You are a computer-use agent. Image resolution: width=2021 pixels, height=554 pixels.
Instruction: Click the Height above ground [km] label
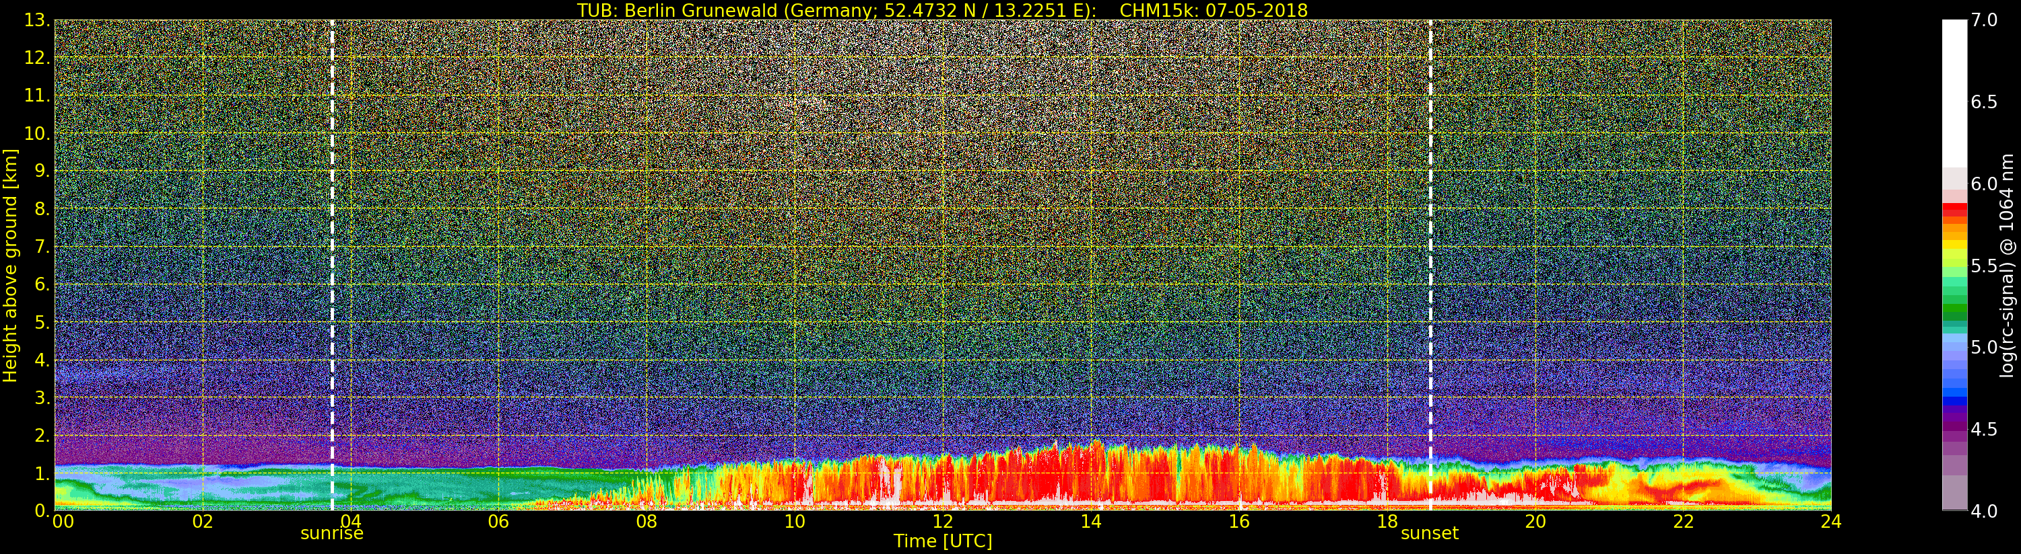click(10, 265)
